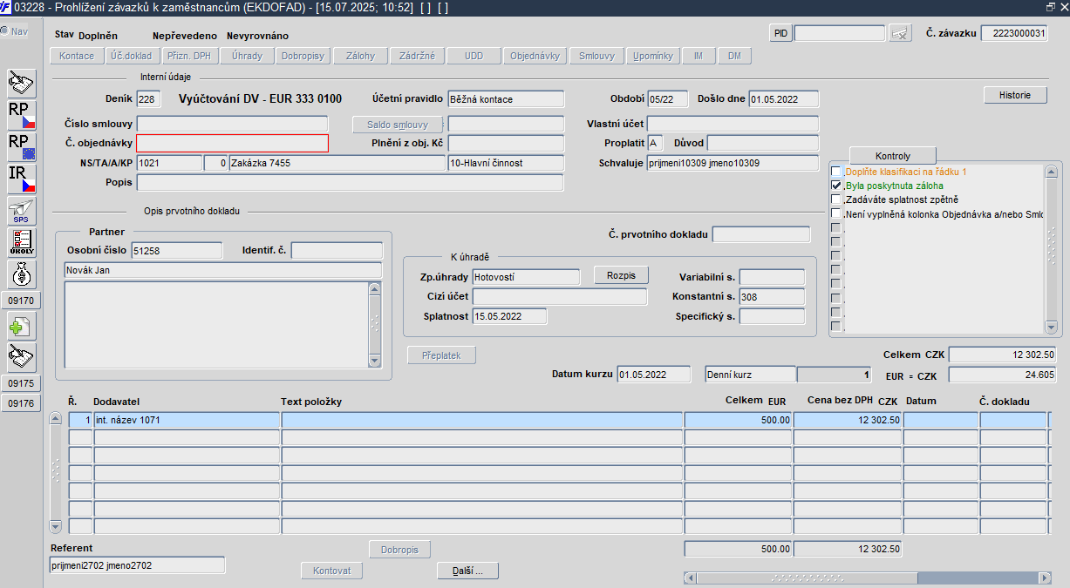The image size is (1070, 588).
Task: Click the scanner icon next to PID field
Action: pyautogui.click(x=899, y=34)
